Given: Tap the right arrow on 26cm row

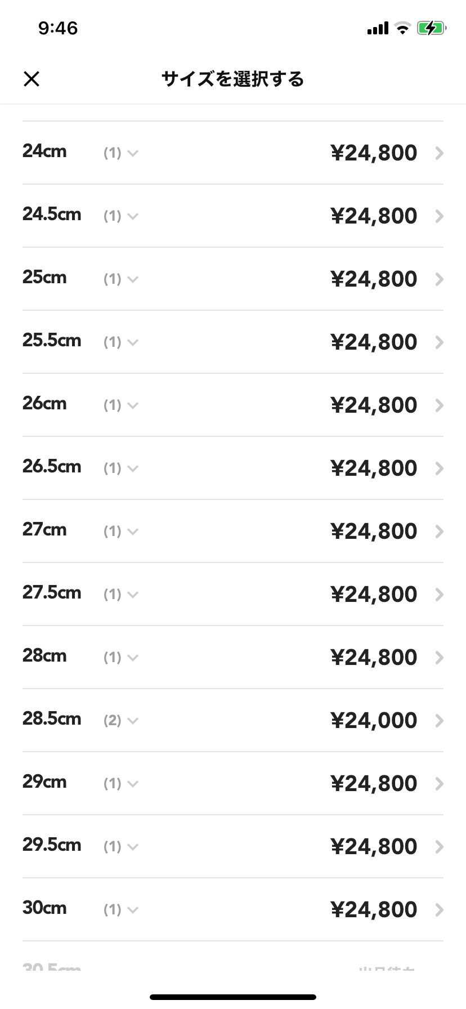Looking at the screenshot, I should coord(440,405).
